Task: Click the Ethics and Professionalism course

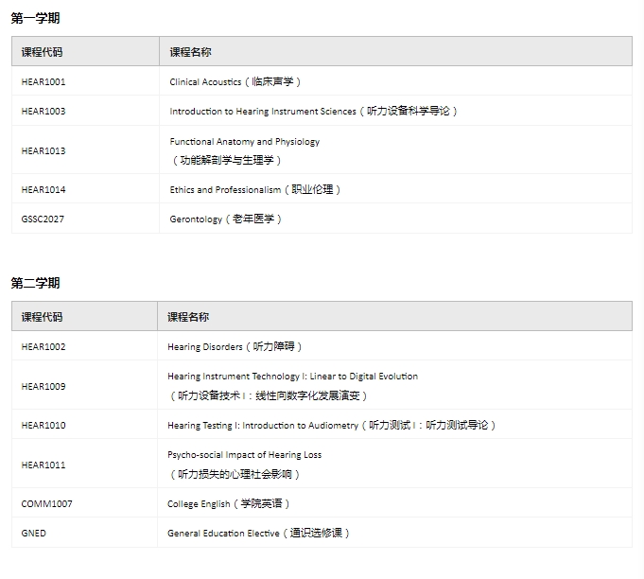Action: coord(255,190)
